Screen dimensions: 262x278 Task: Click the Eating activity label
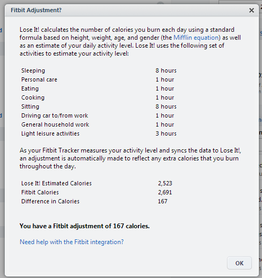(x=30, y=88)
